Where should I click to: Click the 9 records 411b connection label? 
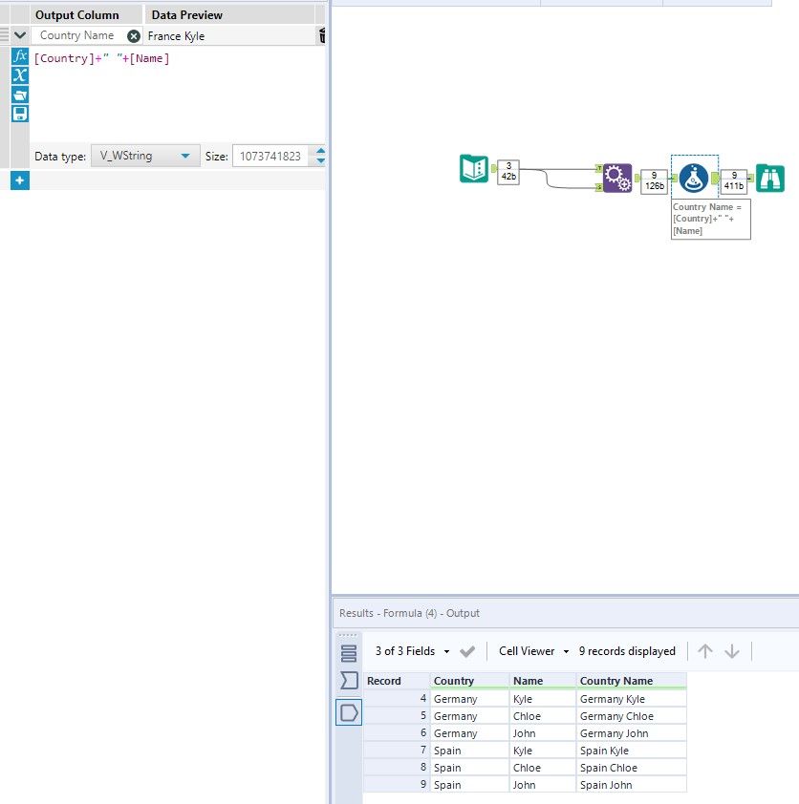[734, 181]
